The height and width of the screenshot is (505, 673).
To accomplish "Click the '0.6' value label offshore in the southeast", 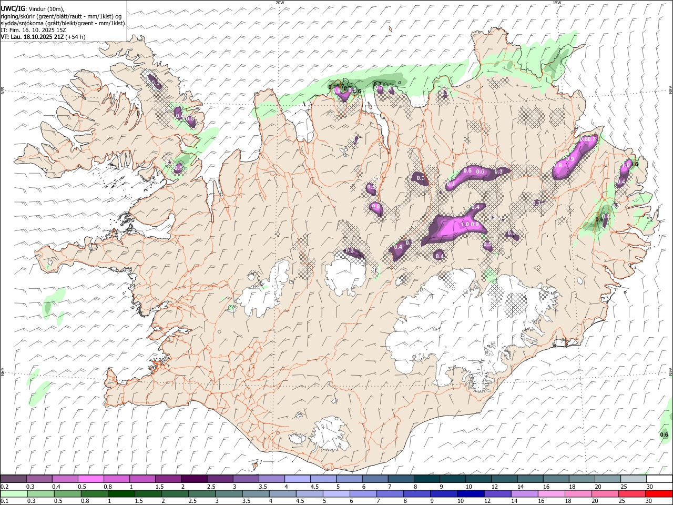I will tap(664, 435).
